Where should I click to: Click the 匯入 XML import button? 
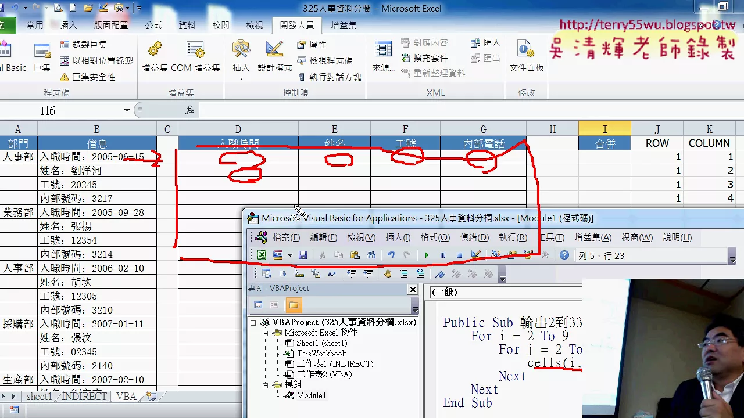point(485,43)
